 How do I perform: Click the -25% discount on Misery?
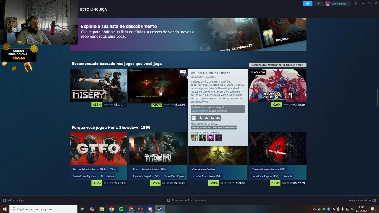coord(97,104)
